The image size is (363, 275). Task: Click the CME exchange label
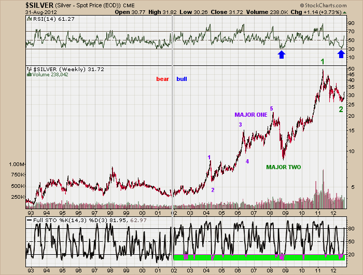(x=129, y=5)
